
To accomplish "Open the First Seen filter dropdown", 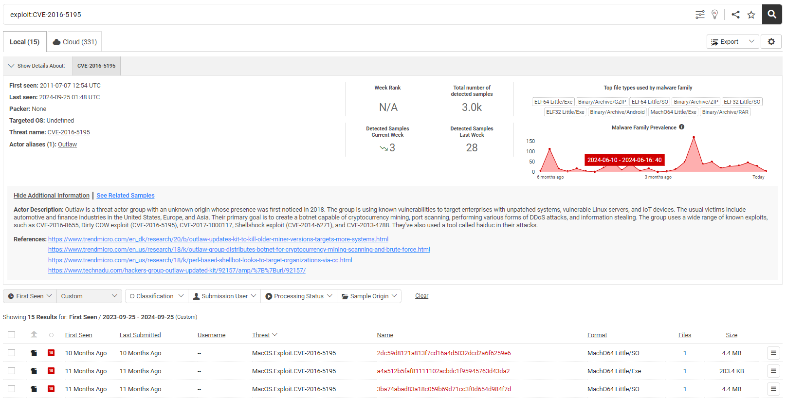I will point(30,296).
